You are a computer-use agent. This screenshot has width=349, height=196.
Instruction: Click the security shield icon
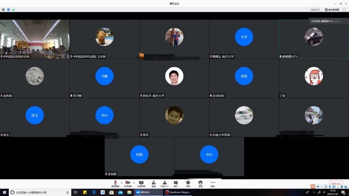click(8, 10)
